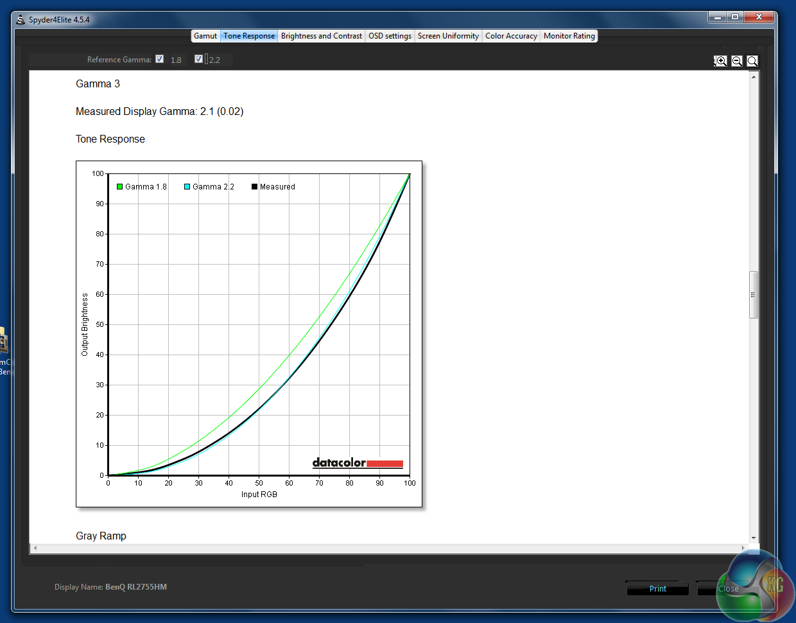Screen dimensions: 796x623
Task: Open the Color Accuracy tab
Action: pyautogui.click(x=511, y=36)
